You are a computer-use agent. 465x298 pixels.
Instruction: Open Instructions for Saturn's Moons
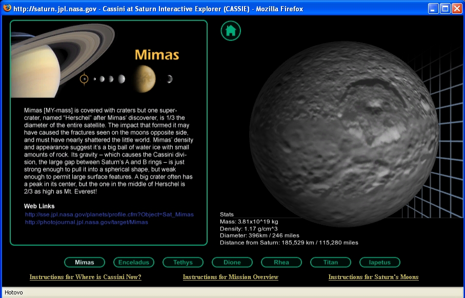pyautogui.click(x=373, y=278)
